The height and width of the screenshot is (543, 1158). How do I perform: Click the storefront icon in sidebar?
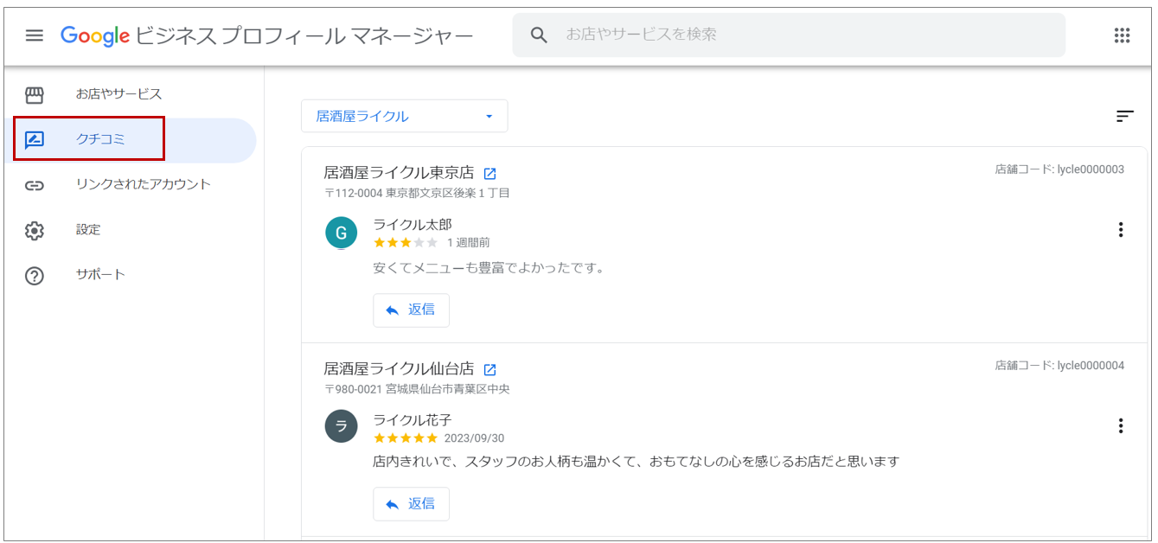point(35,95)
